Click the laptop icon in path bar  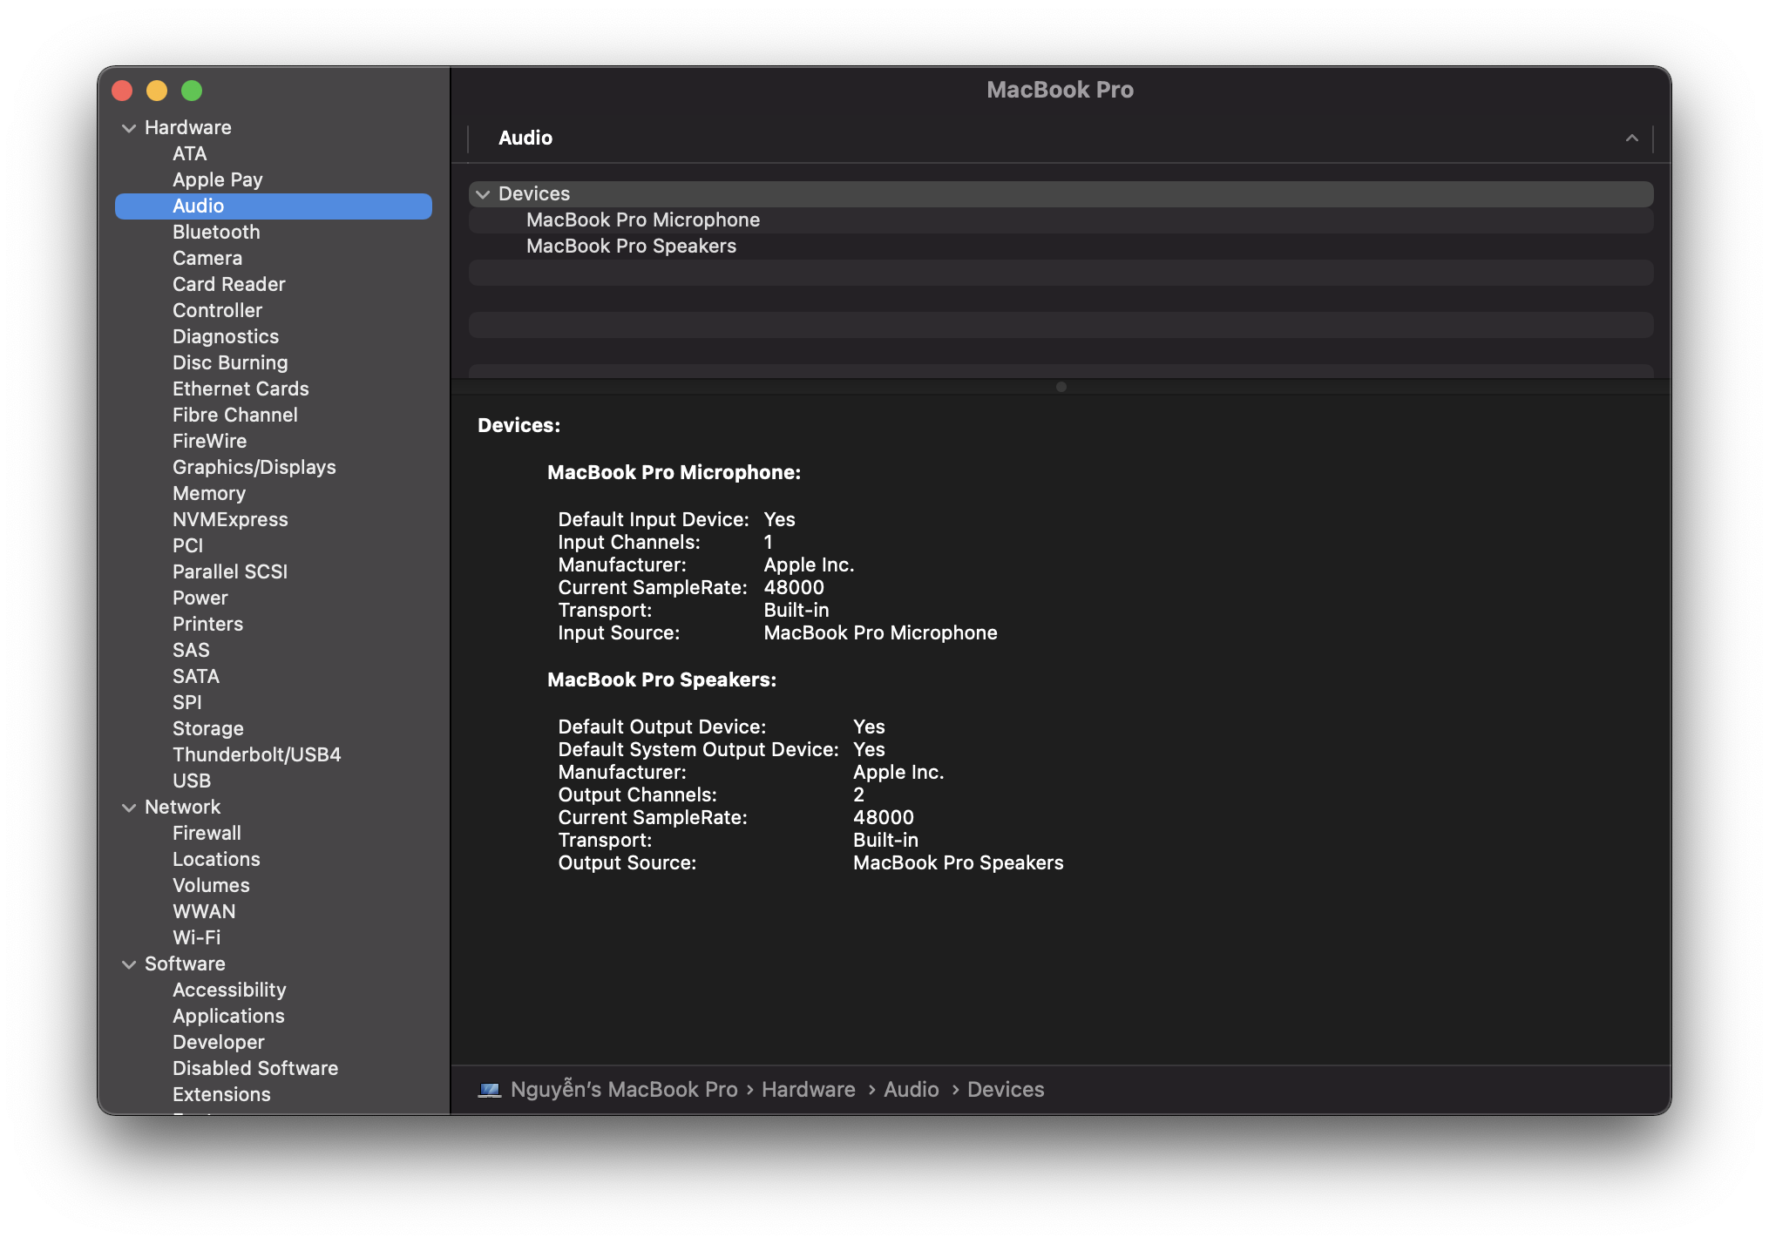pyautogui.click(x=490, y=1090)
